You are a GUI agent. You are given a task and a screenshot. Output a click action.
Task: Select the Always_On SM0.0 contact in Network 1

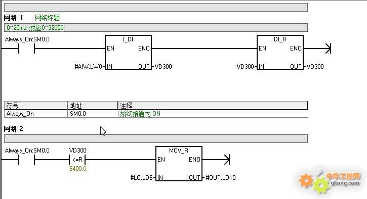(x=26, y=48)
